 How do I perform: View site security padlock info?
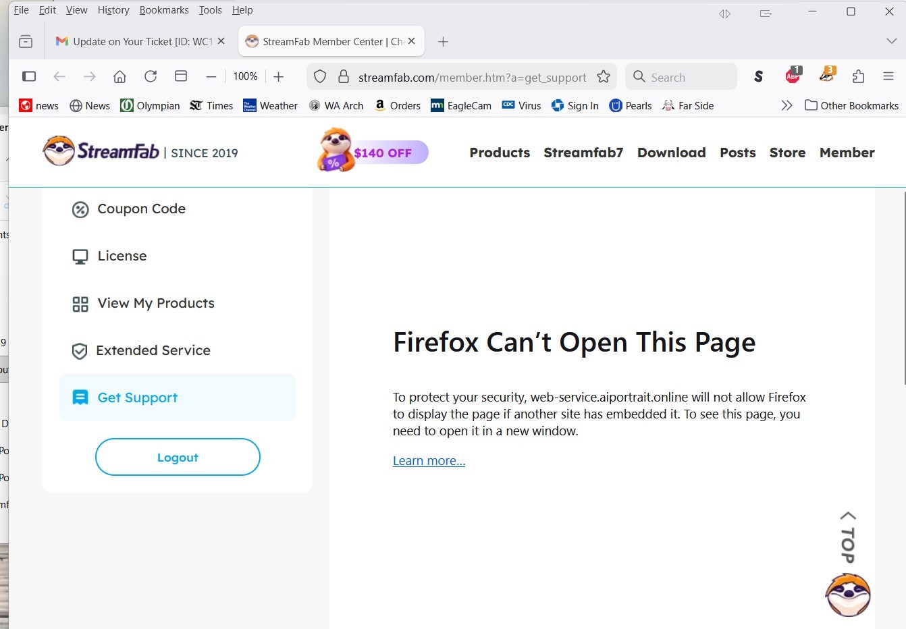[344, 77]
